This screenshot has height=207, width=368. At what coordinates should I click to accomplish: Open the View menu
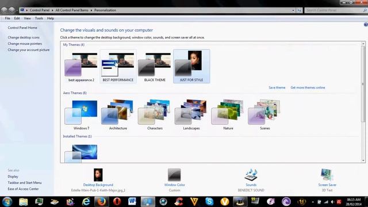tap(27, 18)
